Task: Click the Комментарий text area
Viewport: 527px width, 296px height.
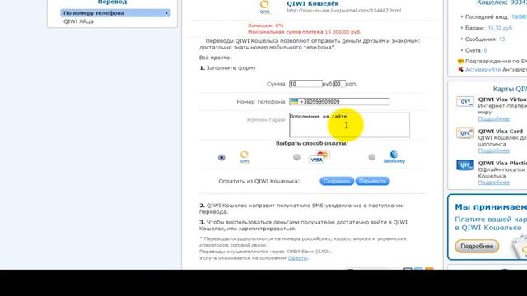Action: click(x=349, y=125)
